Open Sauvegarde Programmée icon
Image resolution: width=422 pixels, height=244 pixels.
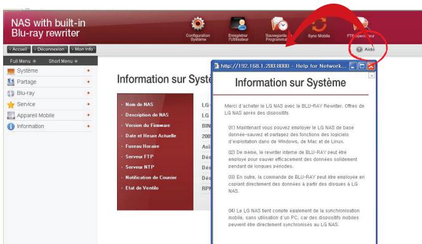click(279, 23)
